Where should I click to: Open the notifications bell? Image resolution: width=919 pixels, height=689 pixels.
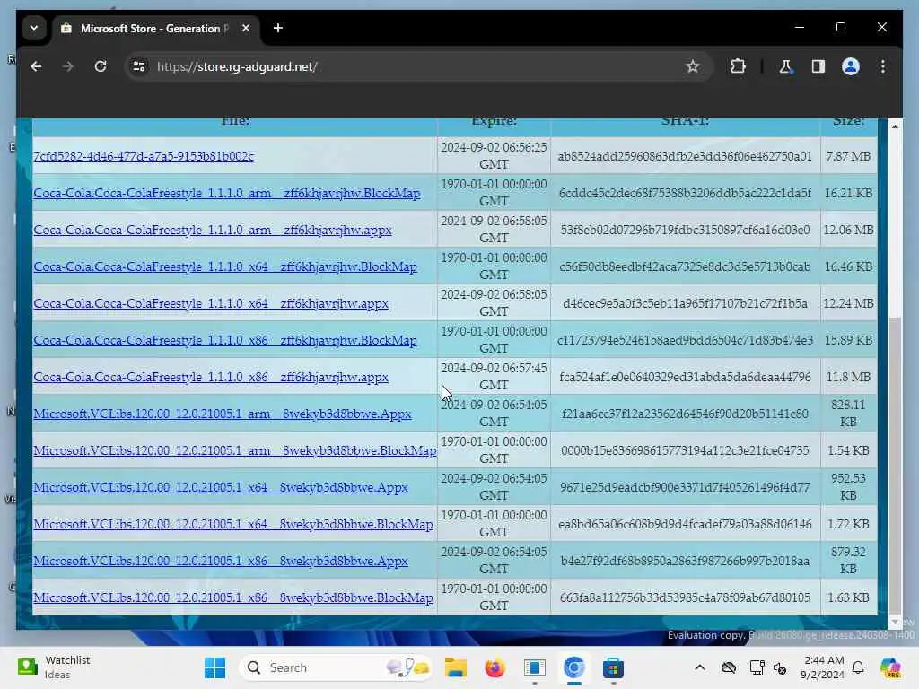click(x=858, y=667)
